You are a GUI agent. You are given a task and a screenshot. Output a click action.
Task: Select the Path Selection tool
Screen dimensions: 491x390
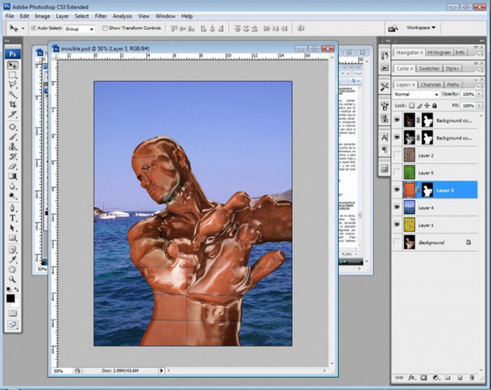click(13, 228)
